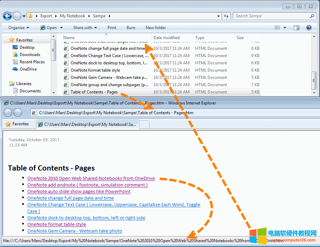Screen dimensions: 320x247
Task: Click the New folder button
Action: [x=156, y=28]
